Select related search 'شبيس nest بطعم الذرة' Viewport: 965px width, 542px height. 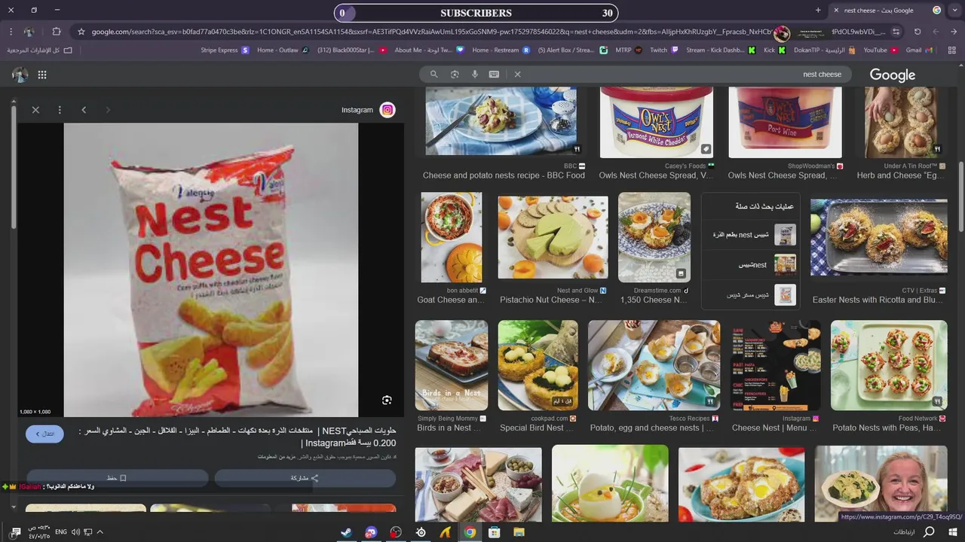[x=752, y=235]
